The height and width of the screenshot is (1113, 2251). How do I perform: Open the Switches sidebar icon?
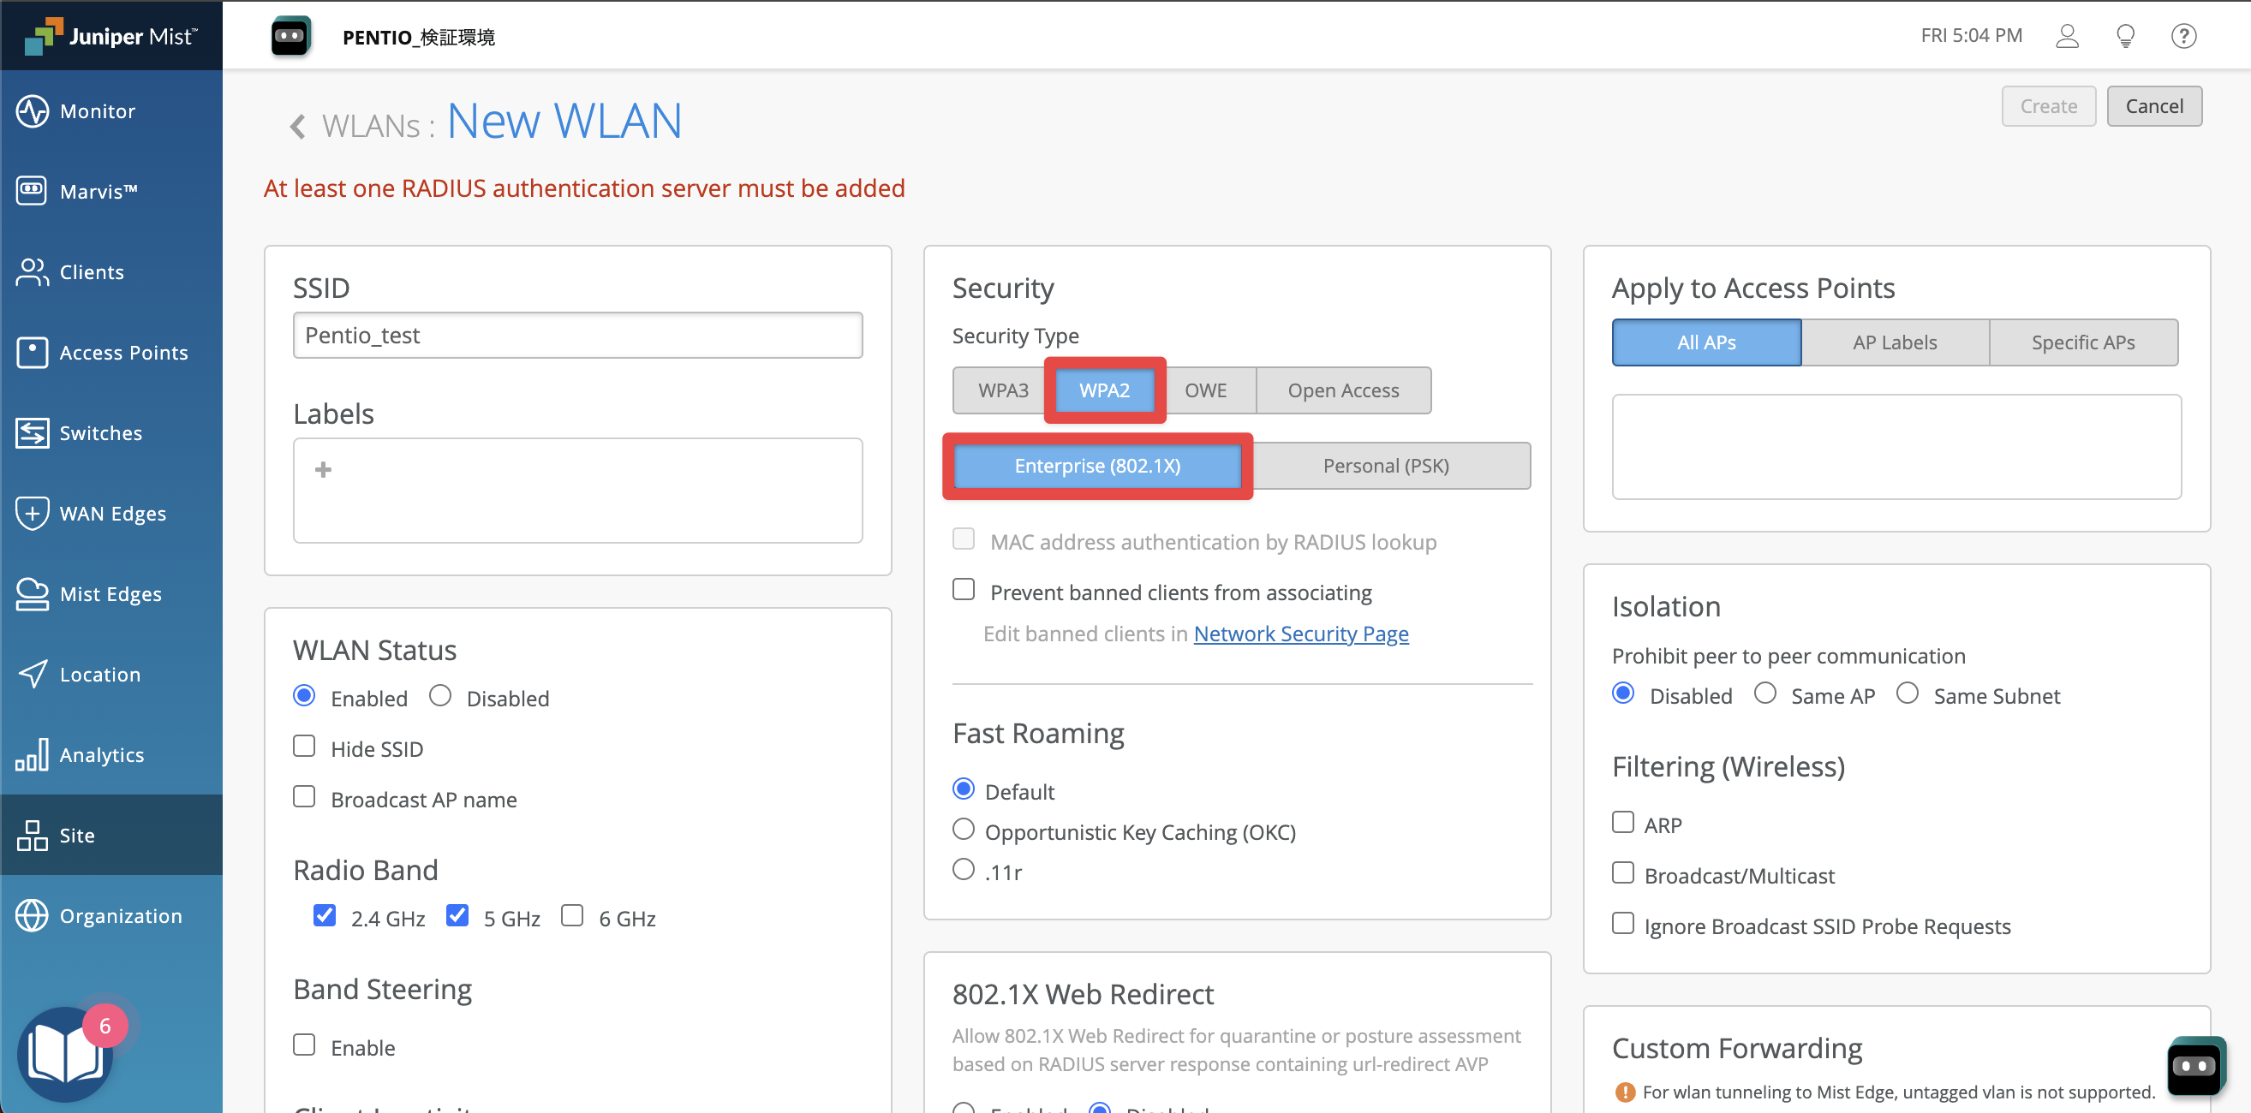[33, 432]
